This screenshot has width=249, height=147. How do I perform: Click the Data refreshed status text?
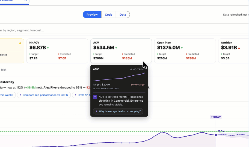[x=236, y=15]
